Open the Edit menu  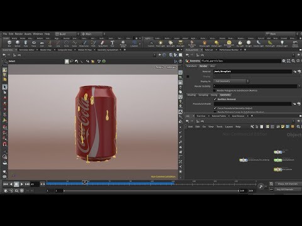pos(11,34)
